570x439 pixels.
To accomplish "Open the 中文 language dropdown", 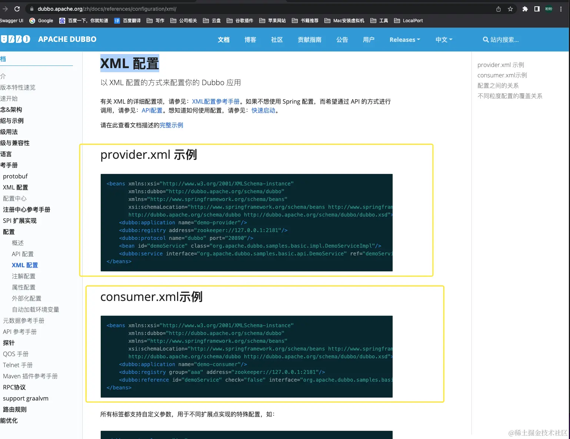I will [444, 40].
